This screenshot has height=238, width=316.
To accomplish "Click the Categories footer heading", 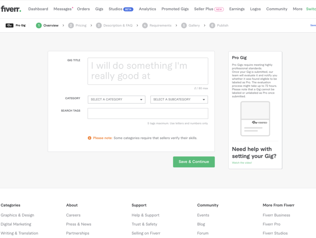I will pyautogui.click(x=10, y=205).
